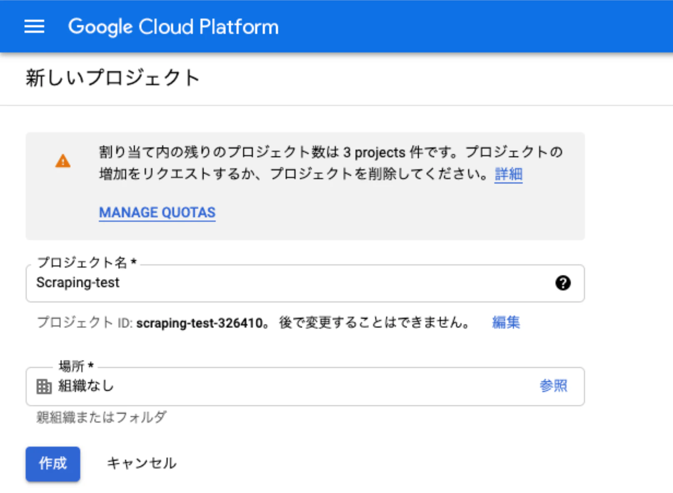673x493 pixels.
Task: Click the project name help question icon
Action: pyautogui.click(x=563, y=283)
